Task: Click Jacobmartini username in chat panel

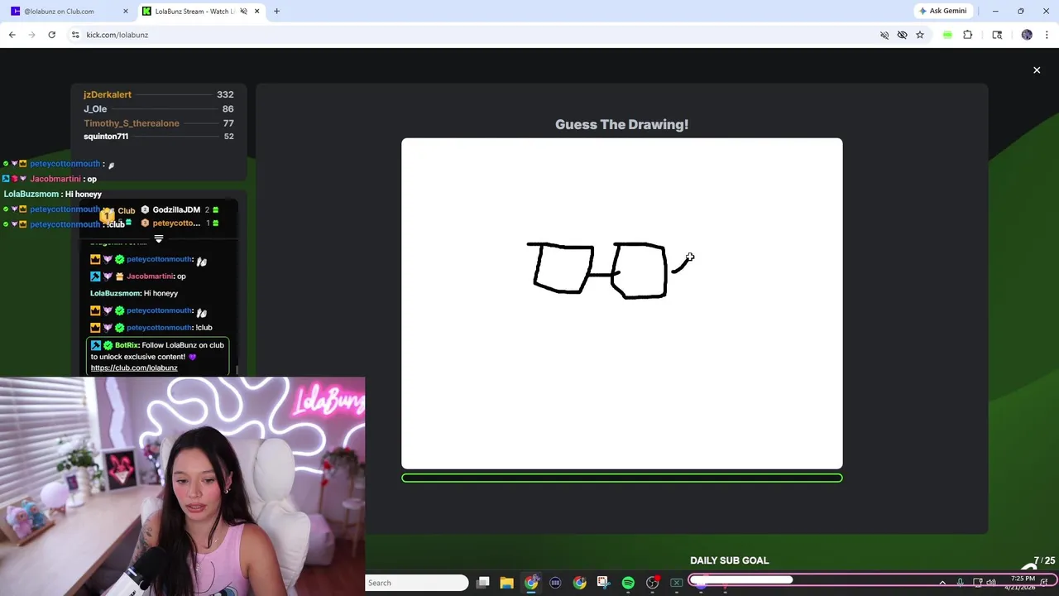Action: [150, 276]
